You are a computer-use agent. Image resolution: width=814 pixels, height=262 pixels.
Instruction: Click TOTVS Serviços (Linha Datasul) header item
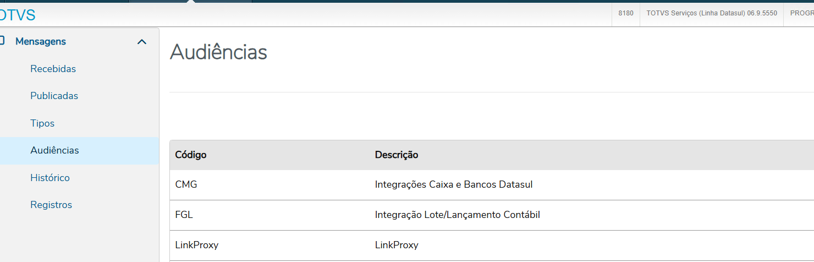(712, 13)
